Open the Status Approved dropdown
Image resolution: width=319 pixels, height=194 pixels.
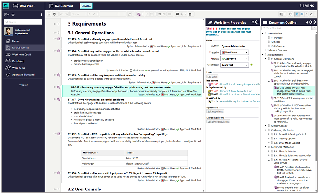point(234,59)
